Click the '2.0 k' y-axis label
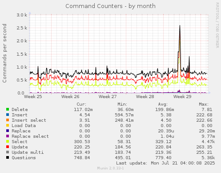This screenshot has height=173, width=221. pos(22,41)
